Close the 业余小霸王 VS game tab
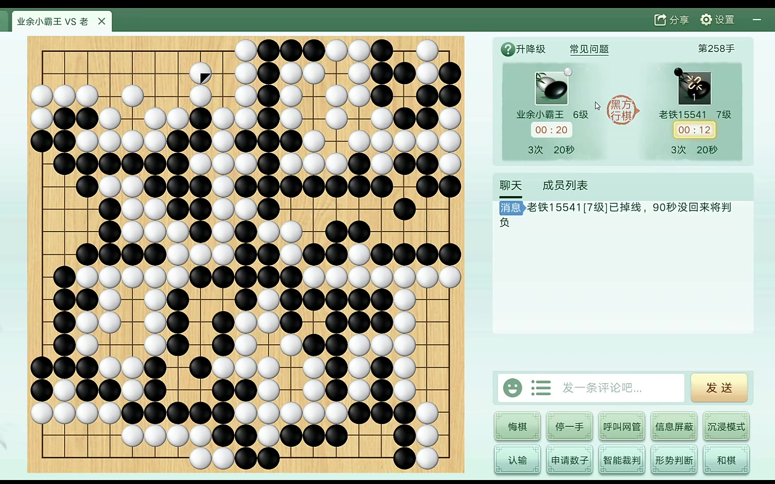Screen dimensions: 775x484 tap(102, 21)
